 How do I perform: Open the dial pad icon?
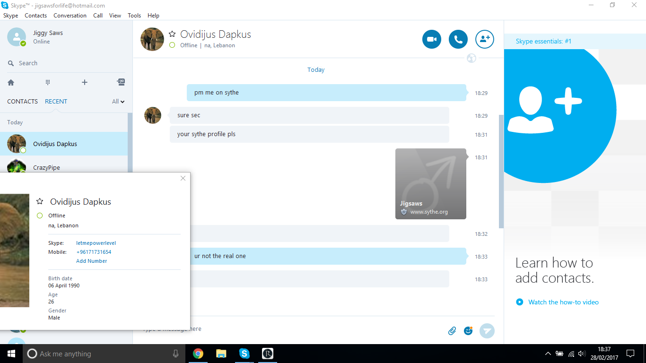coord(48,82)
